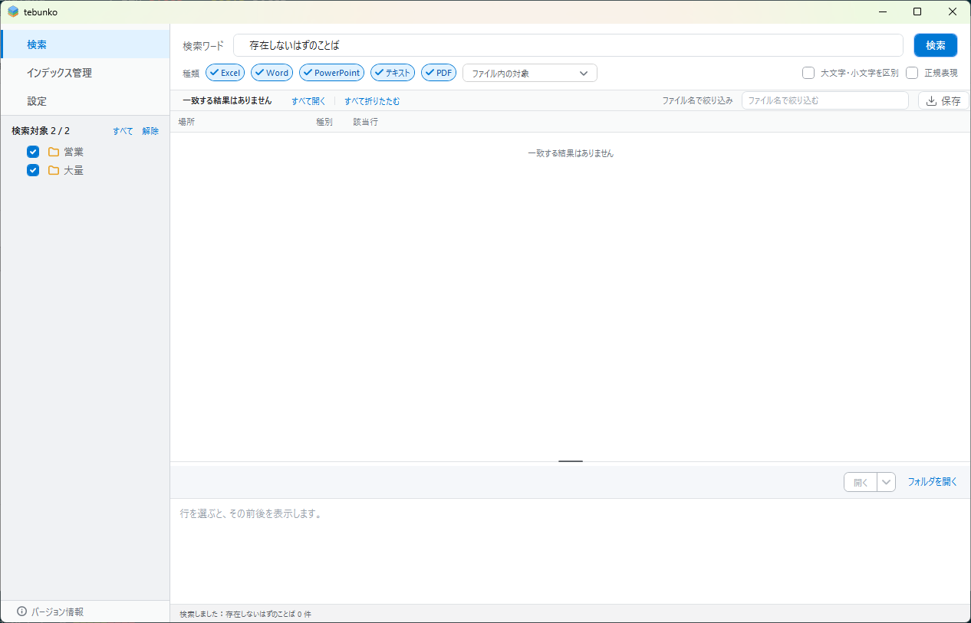Click the 場所 column header
971x623 pixels.
pyautogui.click(x=186, y=122)
